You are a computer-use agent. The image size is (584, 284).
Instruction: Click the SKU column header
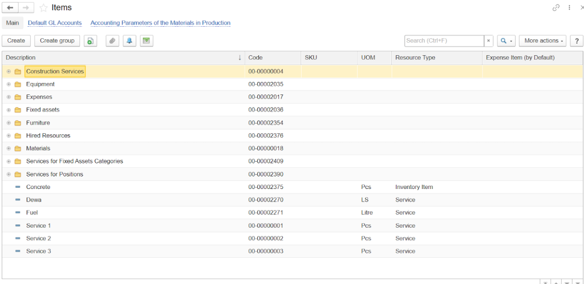(329, 57)
